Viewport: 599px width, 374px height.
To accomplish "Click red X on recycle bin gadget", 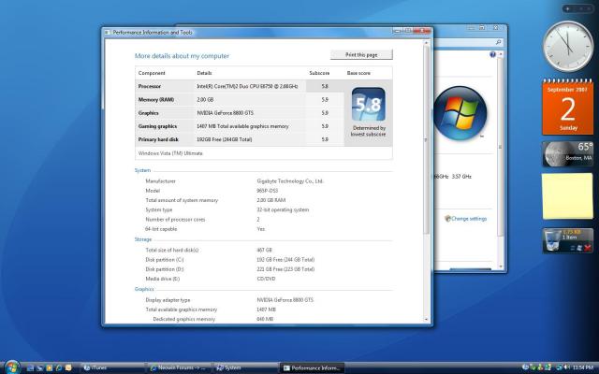I will 588,248.
